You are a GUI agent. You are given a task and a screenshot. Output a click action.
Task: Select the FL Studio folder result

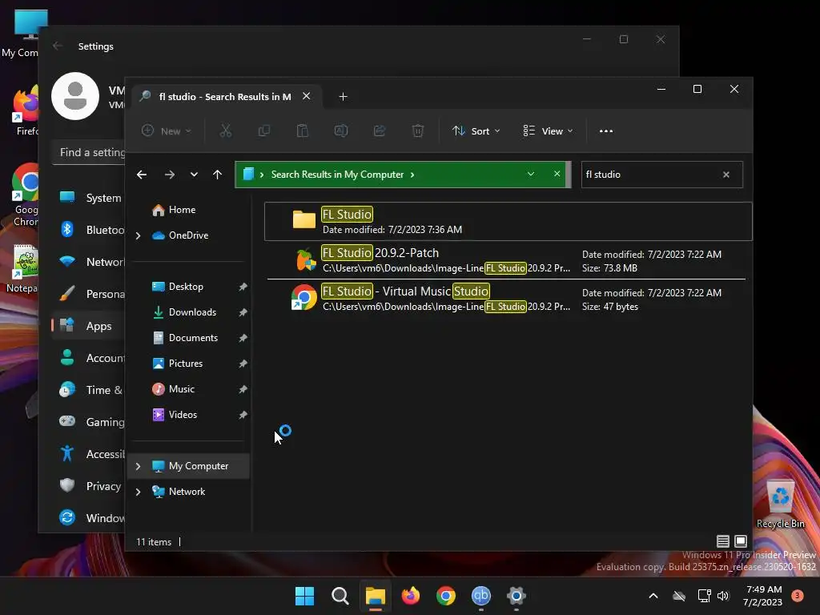point(508,221)
